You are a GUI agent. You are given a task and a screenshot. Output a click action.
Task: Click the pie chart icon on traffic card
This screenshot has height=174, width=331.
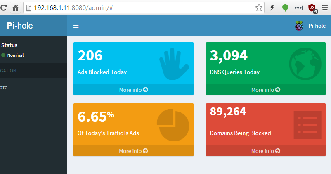[x=173, y=125]
